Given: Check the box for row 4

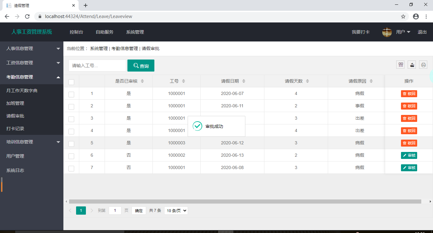Looking at the screenshot, I should pyautogui.click(x=71, y=131).
